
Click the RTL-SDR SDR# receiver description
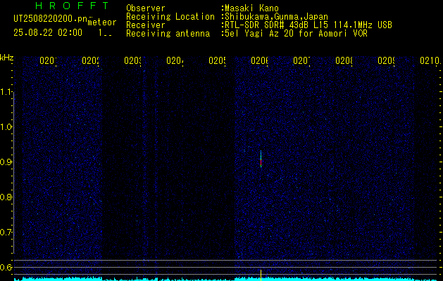point(308,25)
